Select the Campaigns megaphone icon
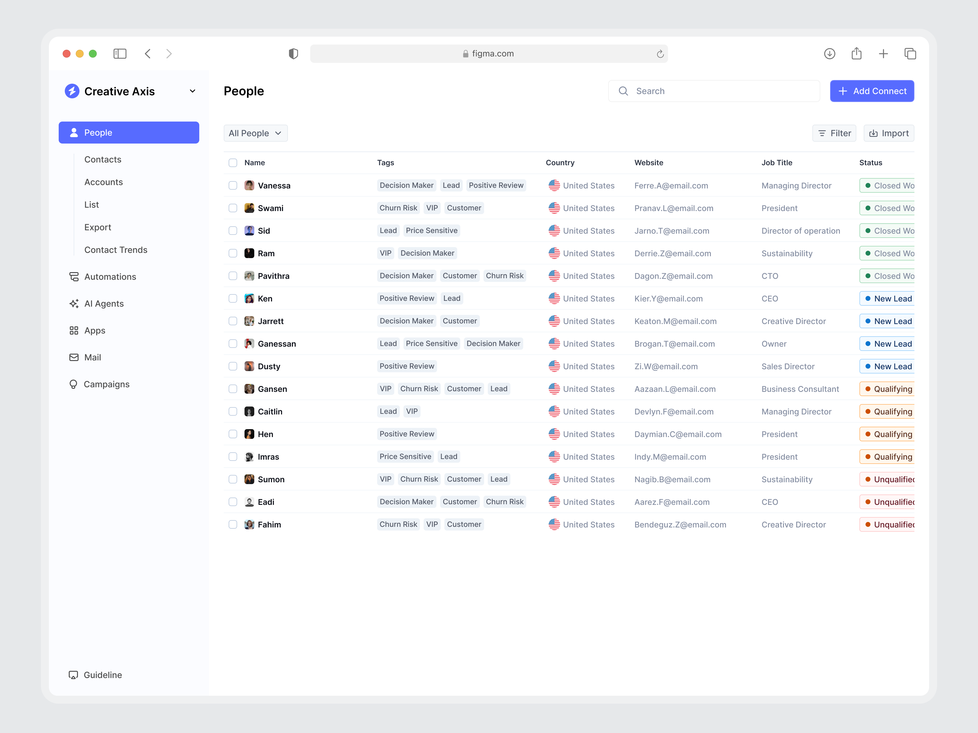The image size is (978, 733). [73, 384]
